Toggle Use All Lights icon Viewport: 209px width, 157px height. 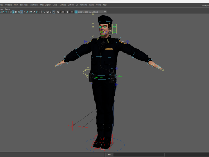pos(24,12)
